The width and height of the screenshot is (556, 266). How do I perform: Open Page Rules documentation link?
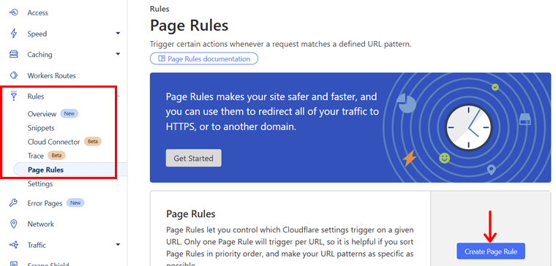(x=204, y=58)
